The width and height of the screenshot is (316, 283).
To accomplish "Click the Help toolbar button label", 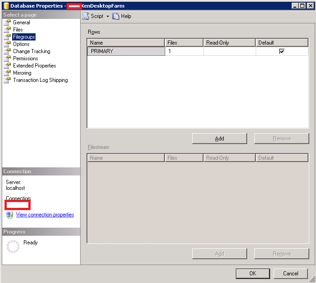I will tap(126, 16).
